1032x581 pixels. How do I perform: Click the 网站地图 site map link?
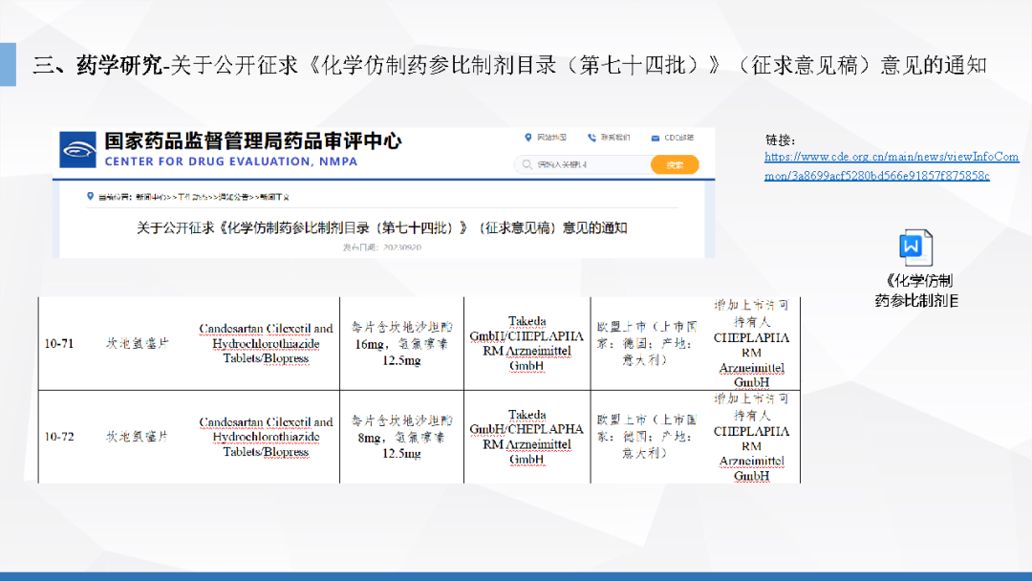click(551, 138)
